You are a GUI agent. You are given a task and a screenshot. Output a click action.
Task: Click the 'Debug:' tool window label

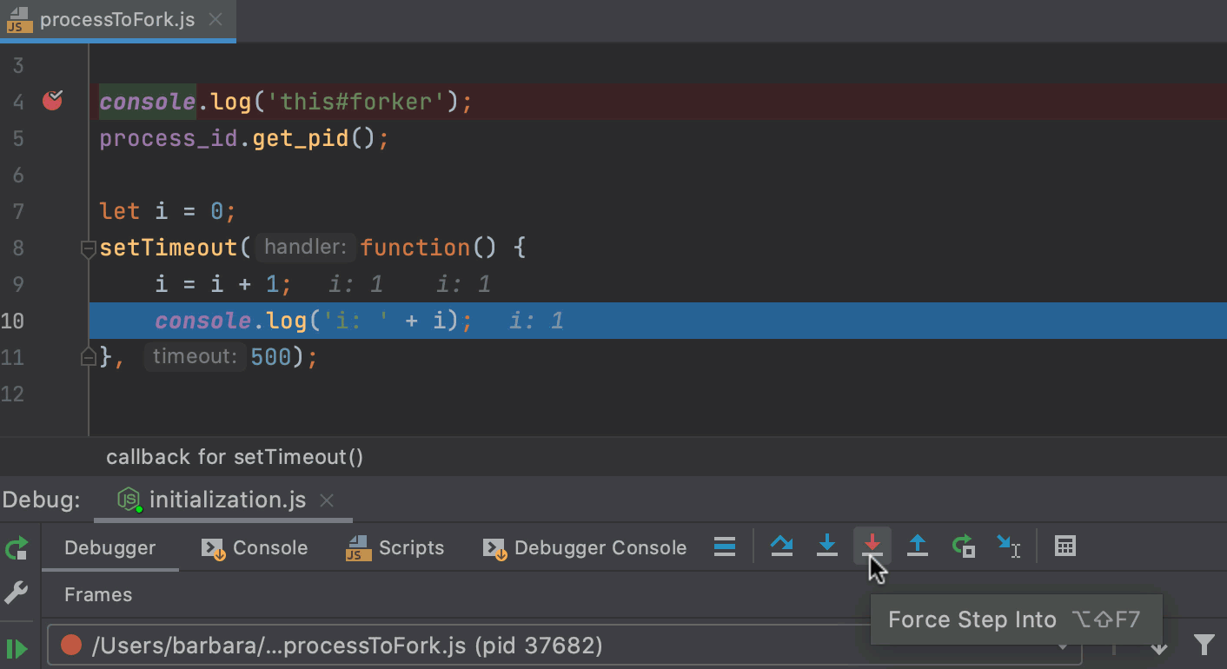pyautogui.click(x=41, y=500)
